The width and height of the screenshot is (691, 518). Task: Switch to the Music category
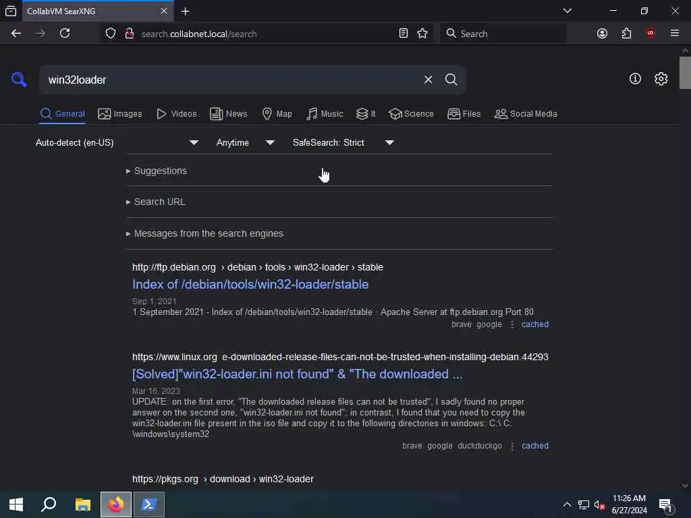pyautogui.click(x=325, y=113)
